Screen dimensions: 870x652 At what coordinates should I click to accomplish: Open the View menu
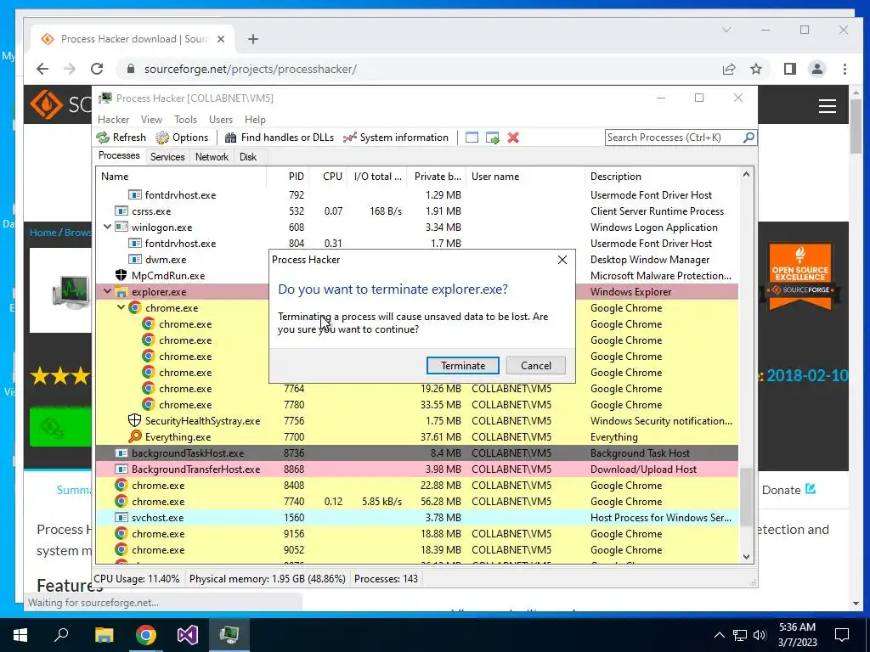[151, 120]
